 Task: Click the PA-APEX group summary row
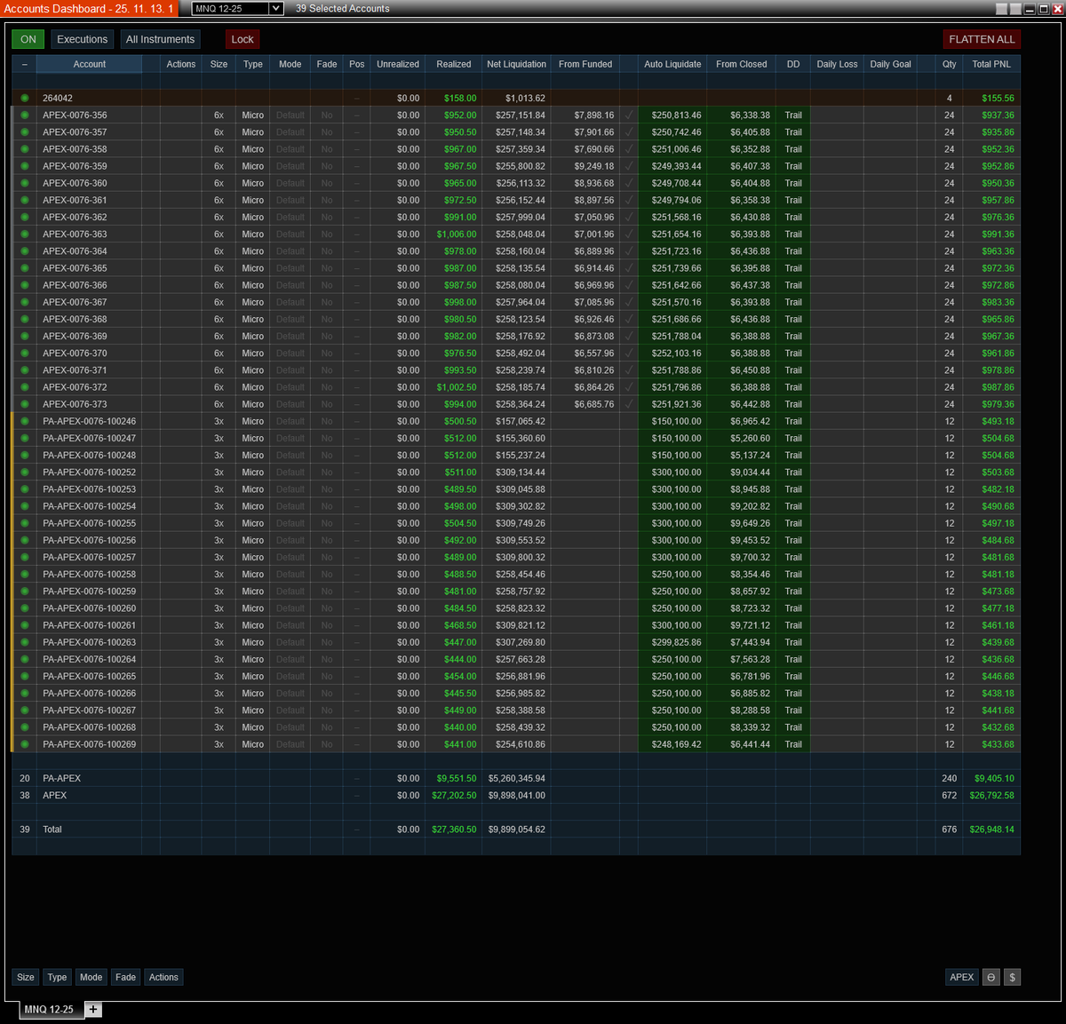515,778
